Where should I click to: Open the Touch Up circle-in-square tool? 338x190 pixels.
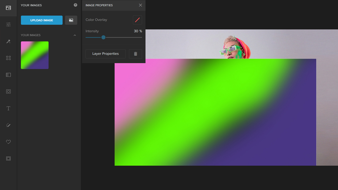point(8,91)
